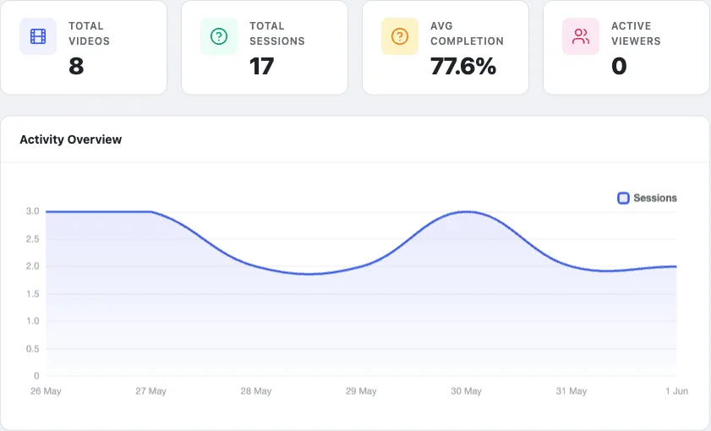Click the 3.0 y-axis label
Viewport: 711px width, 431px height.
click(33, 211)
